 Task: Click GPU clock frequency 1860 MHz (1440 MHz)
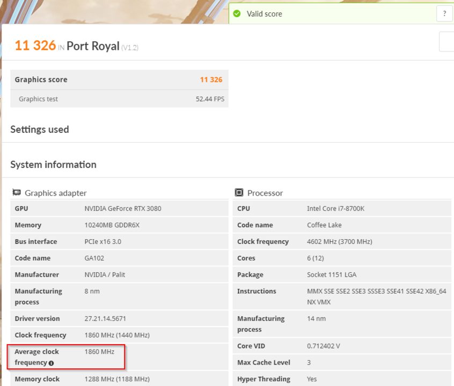(117, 335)
